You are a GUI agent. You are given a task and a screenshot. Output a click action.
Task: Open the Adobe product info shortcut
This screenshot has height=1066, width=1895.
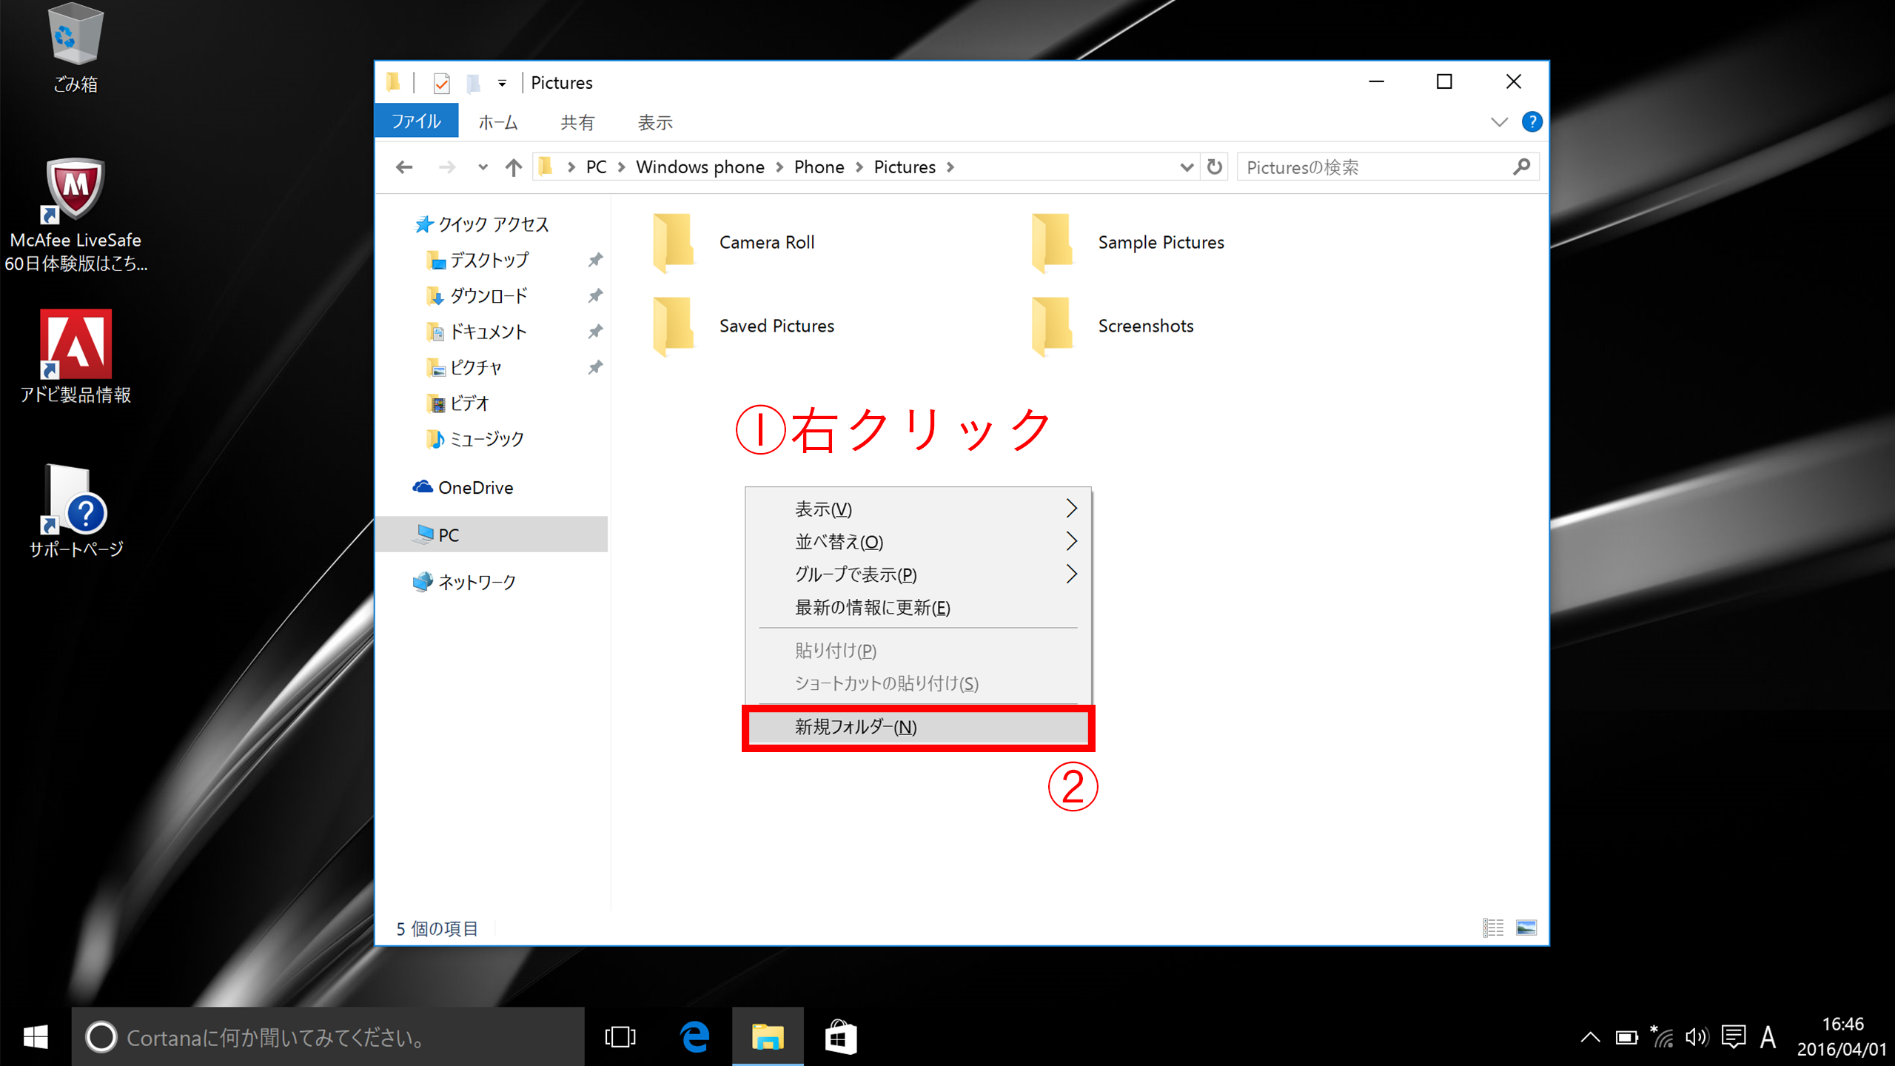point(76,357)
